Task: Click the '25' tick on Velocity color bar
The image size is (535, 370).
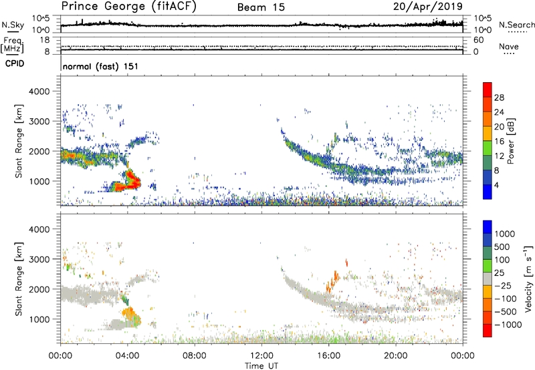Action: point(500,273)
